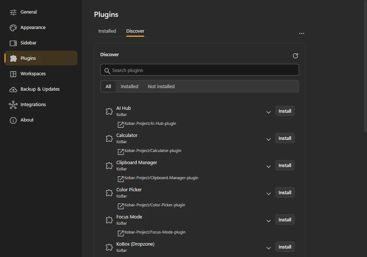The height and width of the screenshot is (257, 367).
Task: Click the search magnifier icon
Action: 107,71
